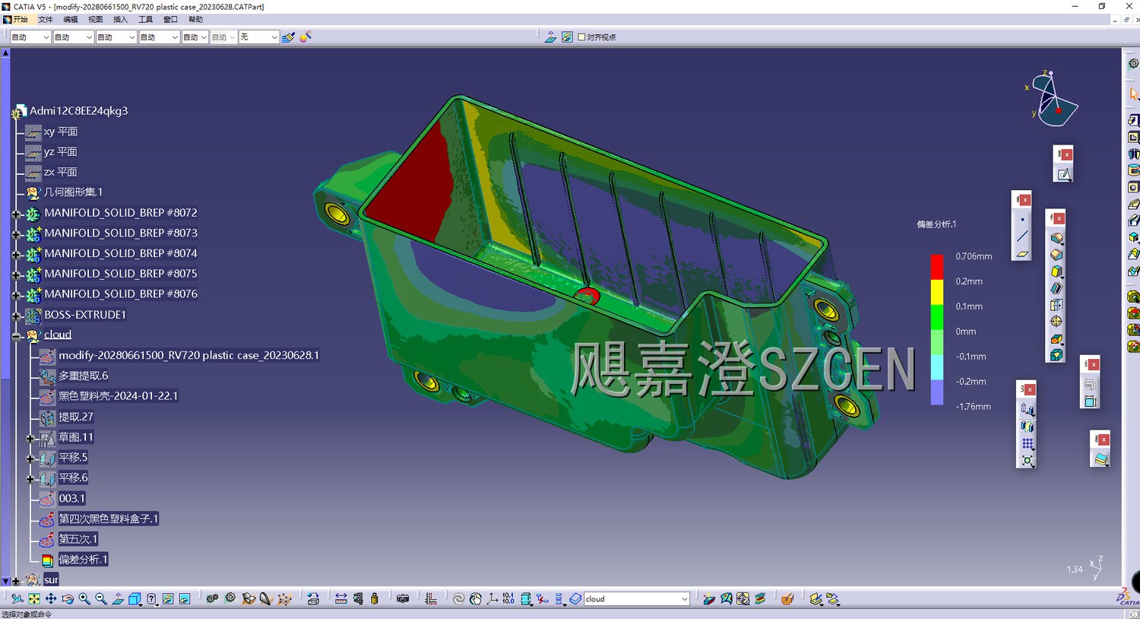Click the Measure Between ruler icon
This screenshot has width=1140, height=619.
tap(341, 599)
